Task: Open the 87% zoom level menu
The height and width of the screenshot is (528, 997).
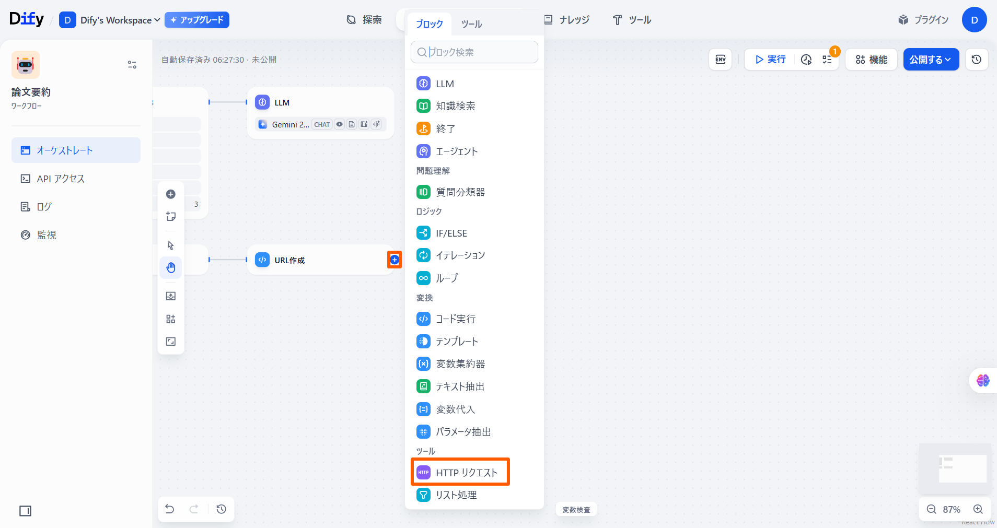Action: pyautogui.click(x=952, y=509)
